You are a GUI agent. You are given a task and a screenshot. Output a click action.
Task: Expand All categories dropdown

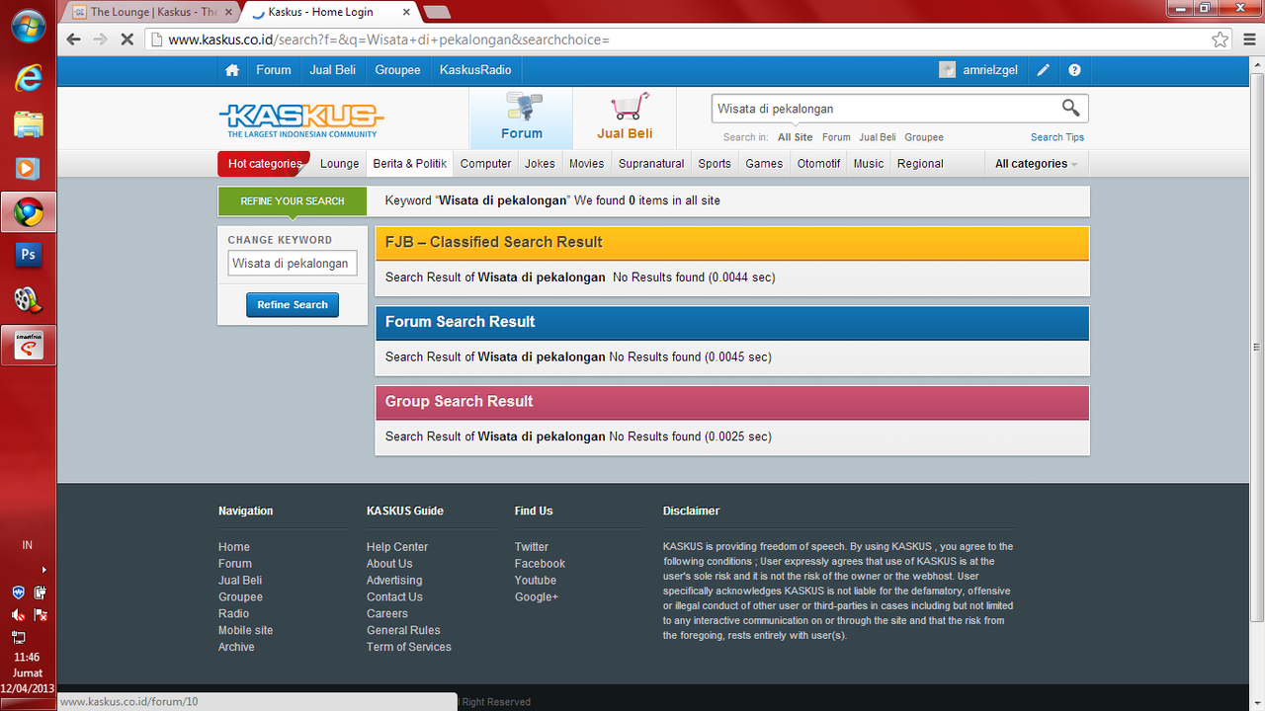tap(1036, 164)
